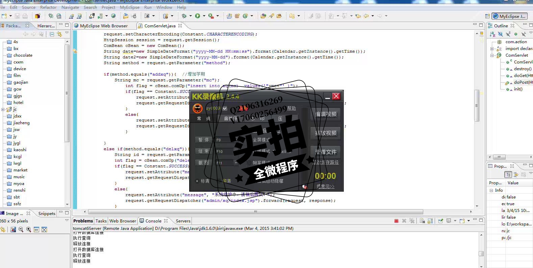Switch to the Problems tab

point(83,221)
